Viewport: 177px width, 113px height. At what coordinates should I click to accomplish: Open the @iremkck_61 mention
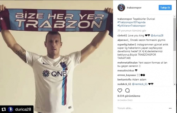[140, 84]
